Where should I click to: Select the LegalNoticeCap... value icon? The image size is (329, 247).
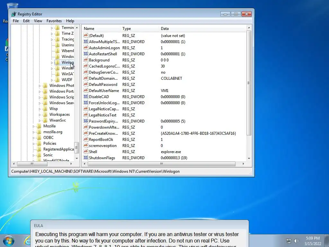(x=85, y=109)
